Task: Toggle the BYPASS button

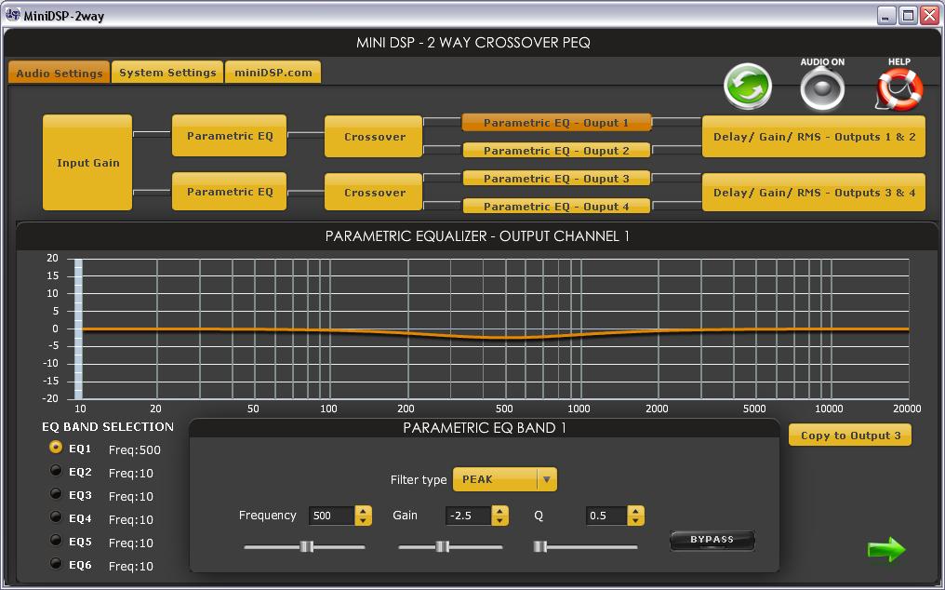Action: tap(712, 540)
